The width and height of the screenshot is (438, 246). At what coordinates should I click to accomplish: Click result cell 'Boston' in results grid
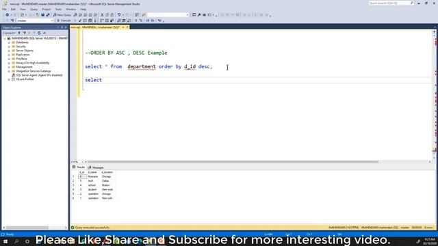(x=105, y=185)
